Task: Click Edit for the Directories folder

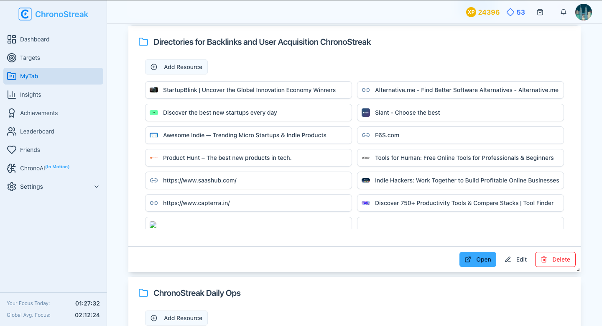Action: click(x=516, y=259)
